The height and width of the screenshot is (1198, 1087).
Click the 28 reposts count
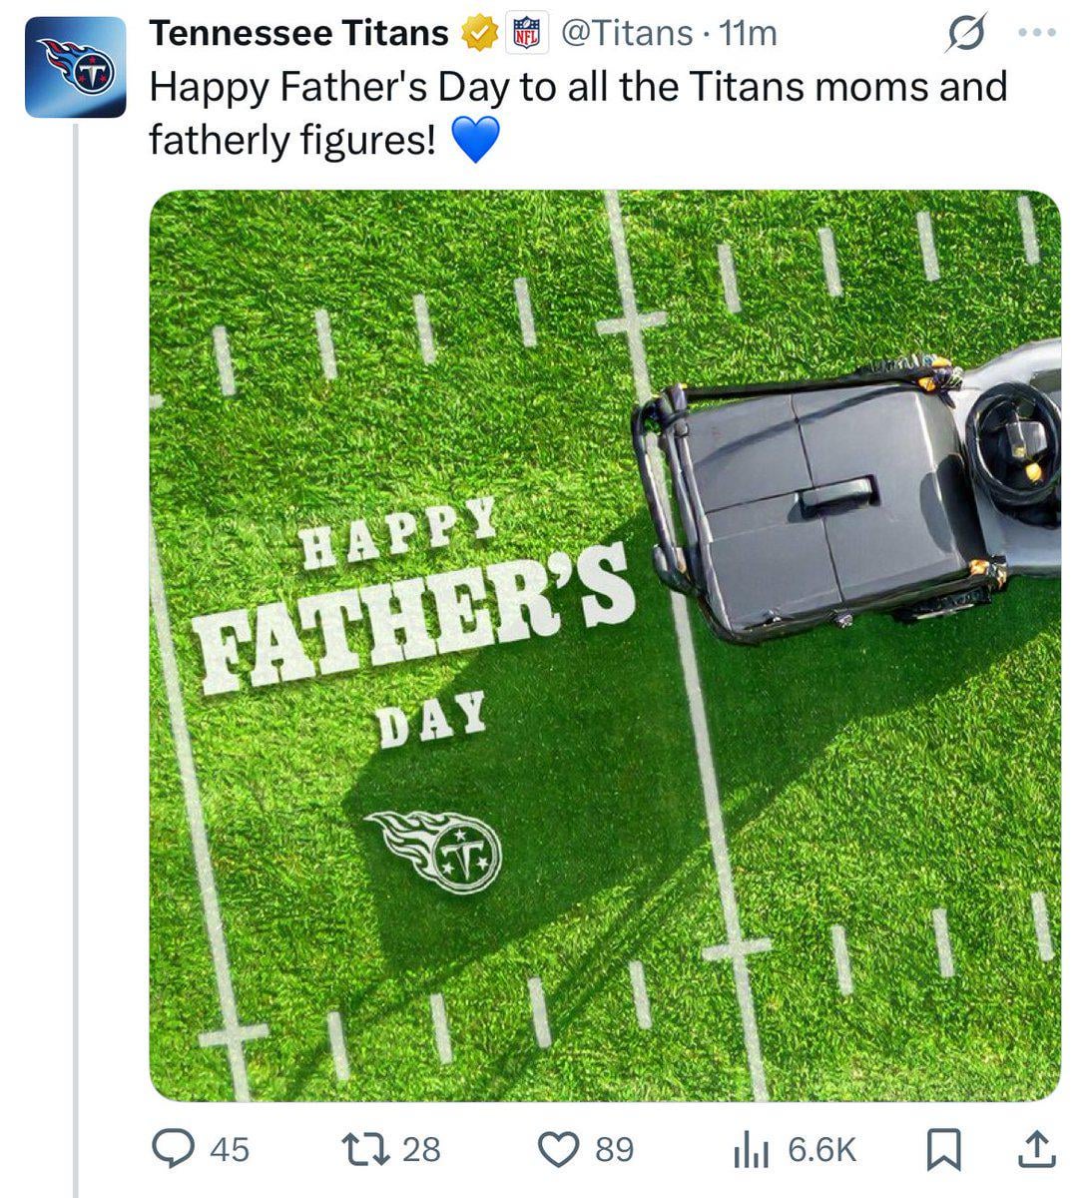[x=420, y=1149]
